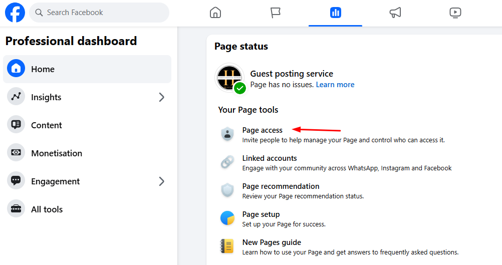
Task: Open the Page recommendation tool link
Action: 281,186
